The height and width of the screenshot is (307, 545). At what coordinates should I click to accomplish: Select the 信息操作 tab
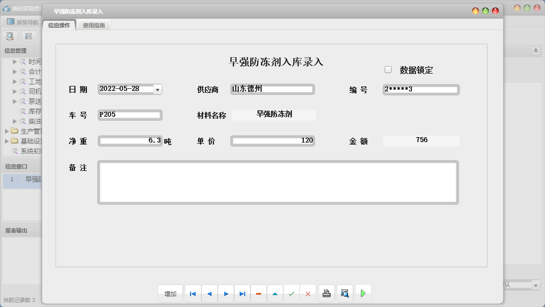[59, 24]
